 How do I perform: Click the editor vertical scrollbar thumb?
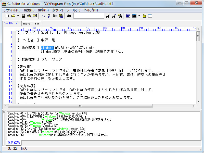[198, 36]
